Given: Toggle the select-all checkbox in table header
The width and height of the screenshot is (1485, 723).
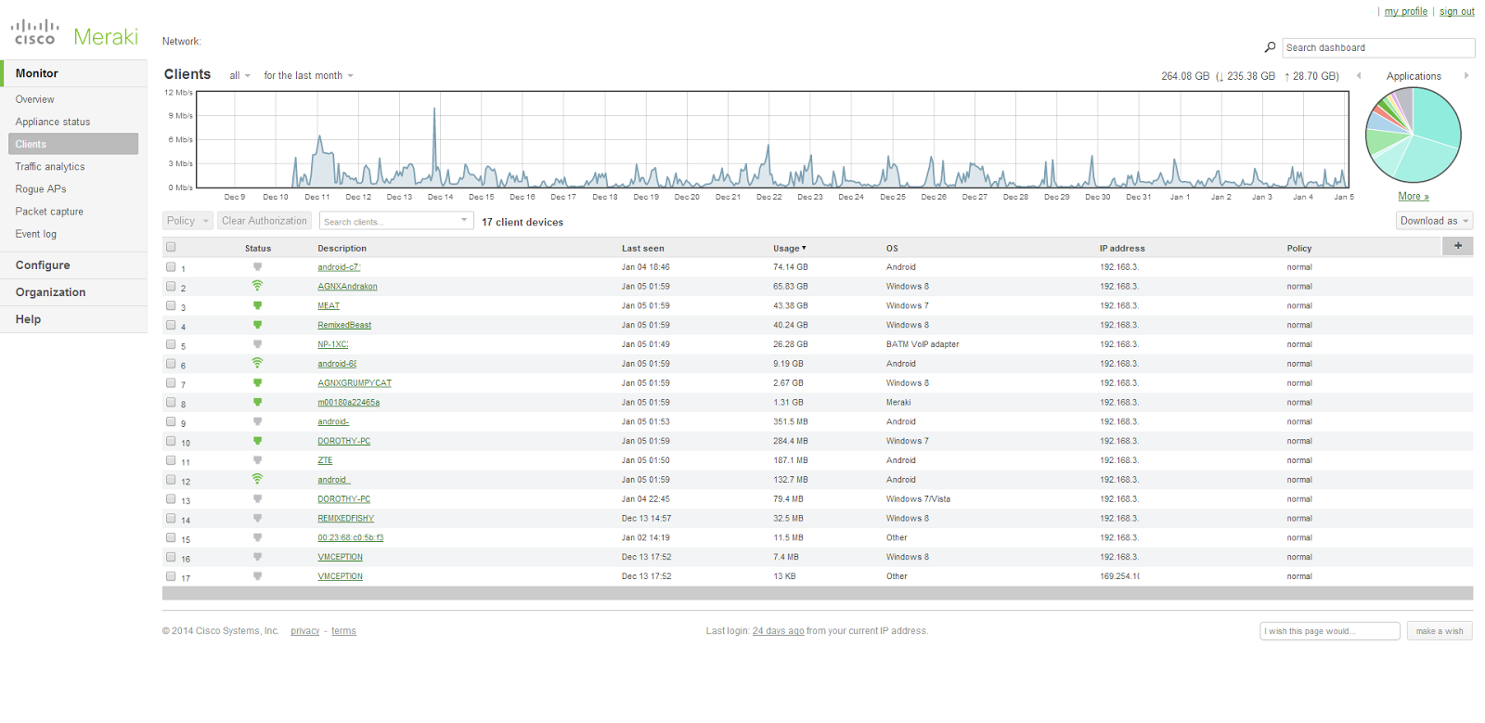Looking at the screenshot, I should [x=171, y=247].
